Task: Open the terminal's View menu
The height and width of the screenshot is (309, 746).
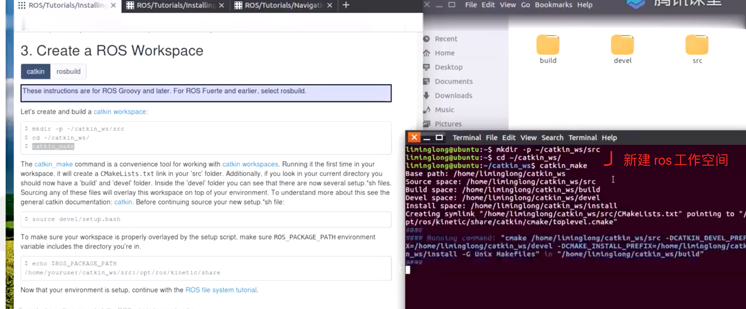Action: (528, 138)
